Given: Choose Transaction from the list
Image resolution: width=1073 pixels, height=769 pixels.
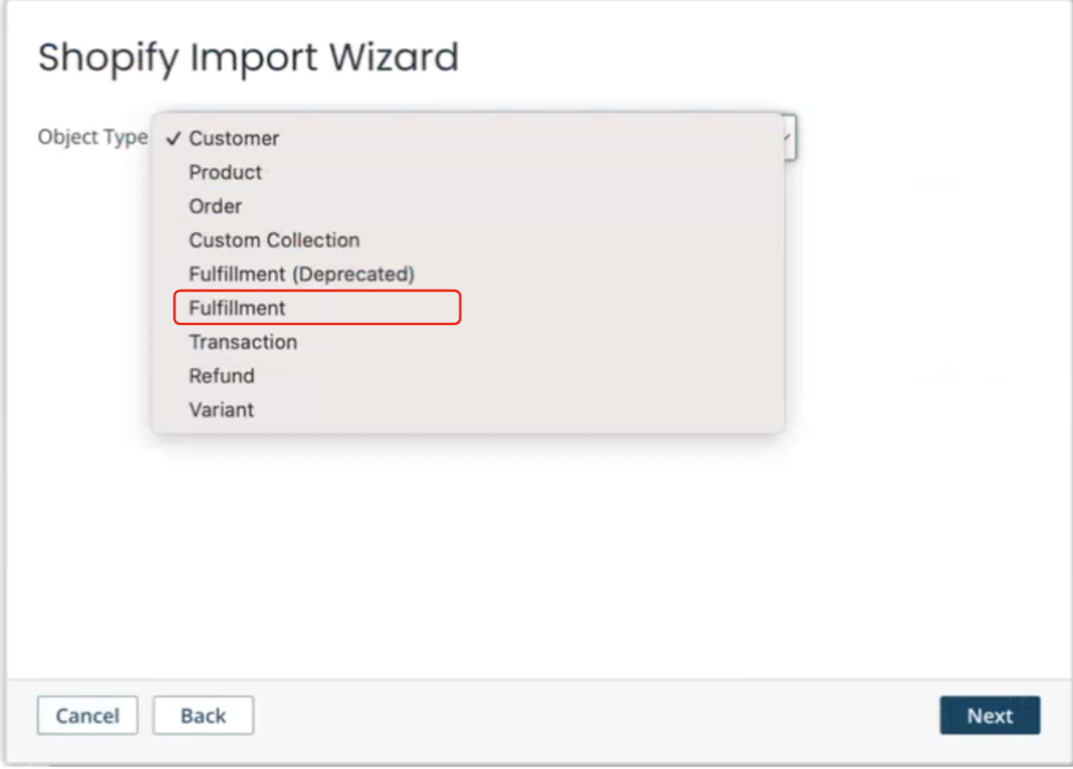Looking at the screenshot, I should 468,341.
